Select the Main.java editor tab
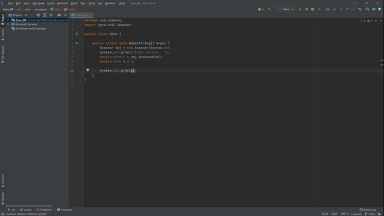The image size is (384, 216). tap(81, 15)
